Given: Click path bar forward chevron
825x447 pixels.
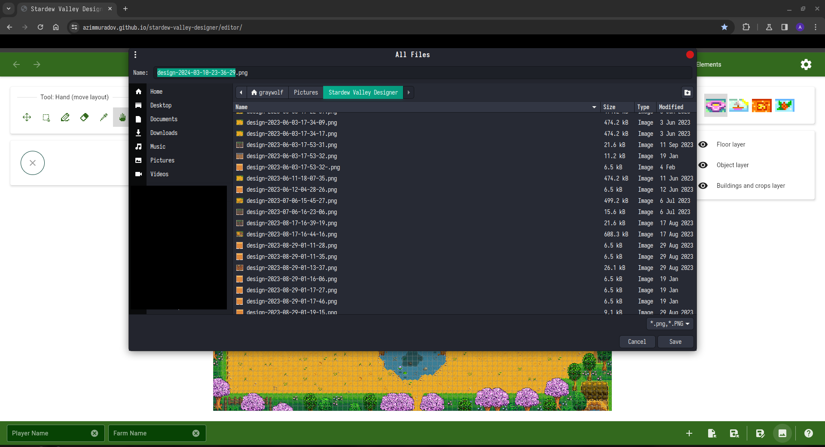Looking at the screenshot, I should (x=409, y=92).
